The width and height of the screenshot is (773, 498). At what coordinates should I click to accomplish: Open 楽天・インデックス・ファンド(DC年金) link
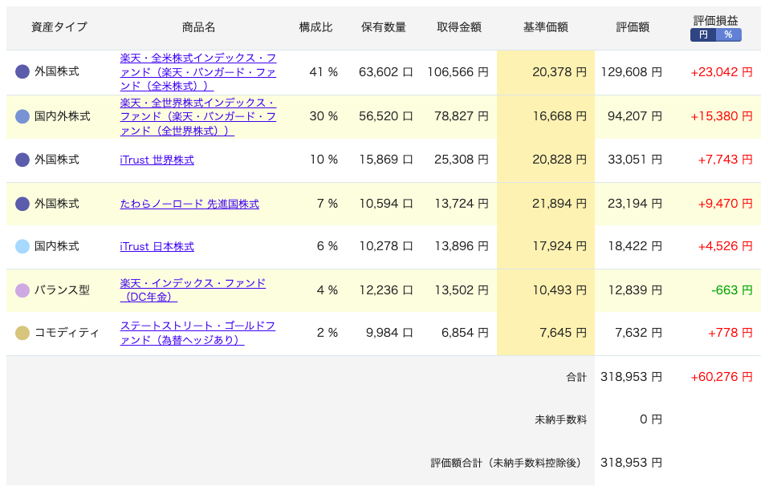pos(193,290)
